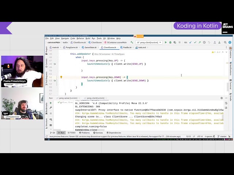Click the Rollback undo arrow icon
Screen dimensions: 234x175
pos(209,42)
